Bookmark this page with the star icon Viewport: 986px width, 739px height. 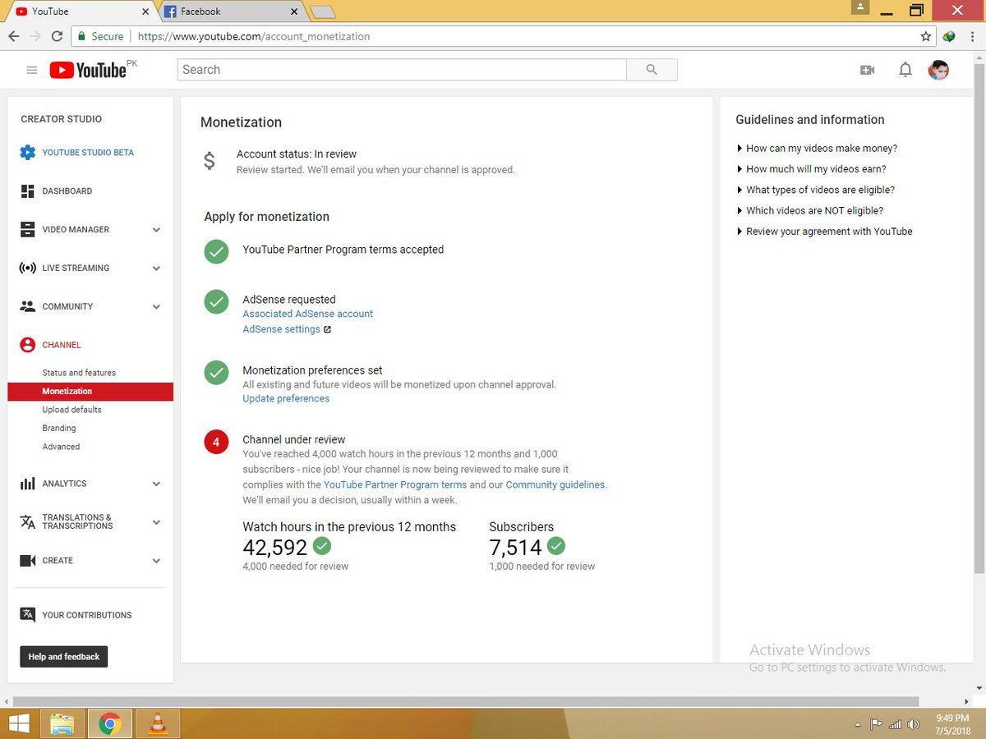tap(926, 36)
